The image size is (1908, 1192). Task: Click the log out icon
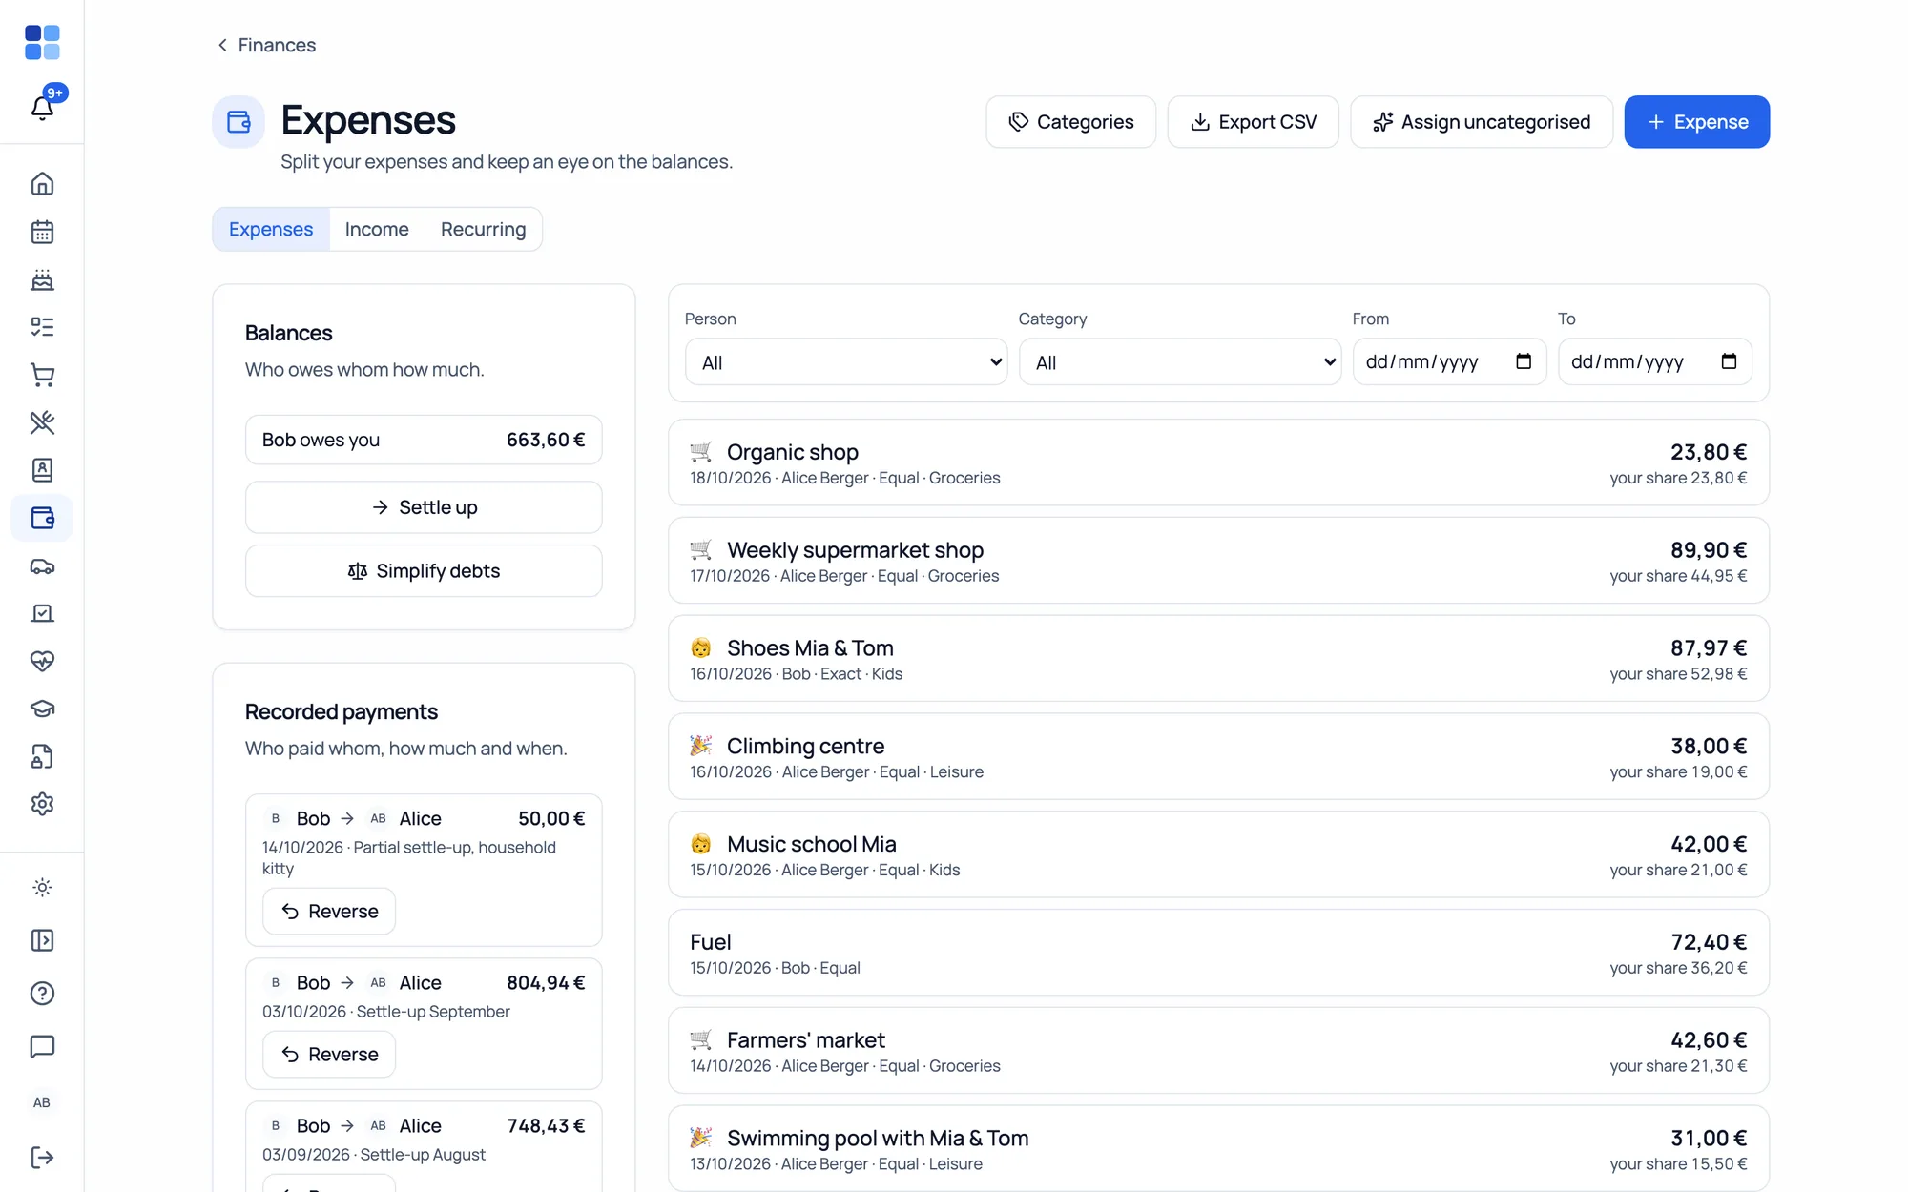42,1158
